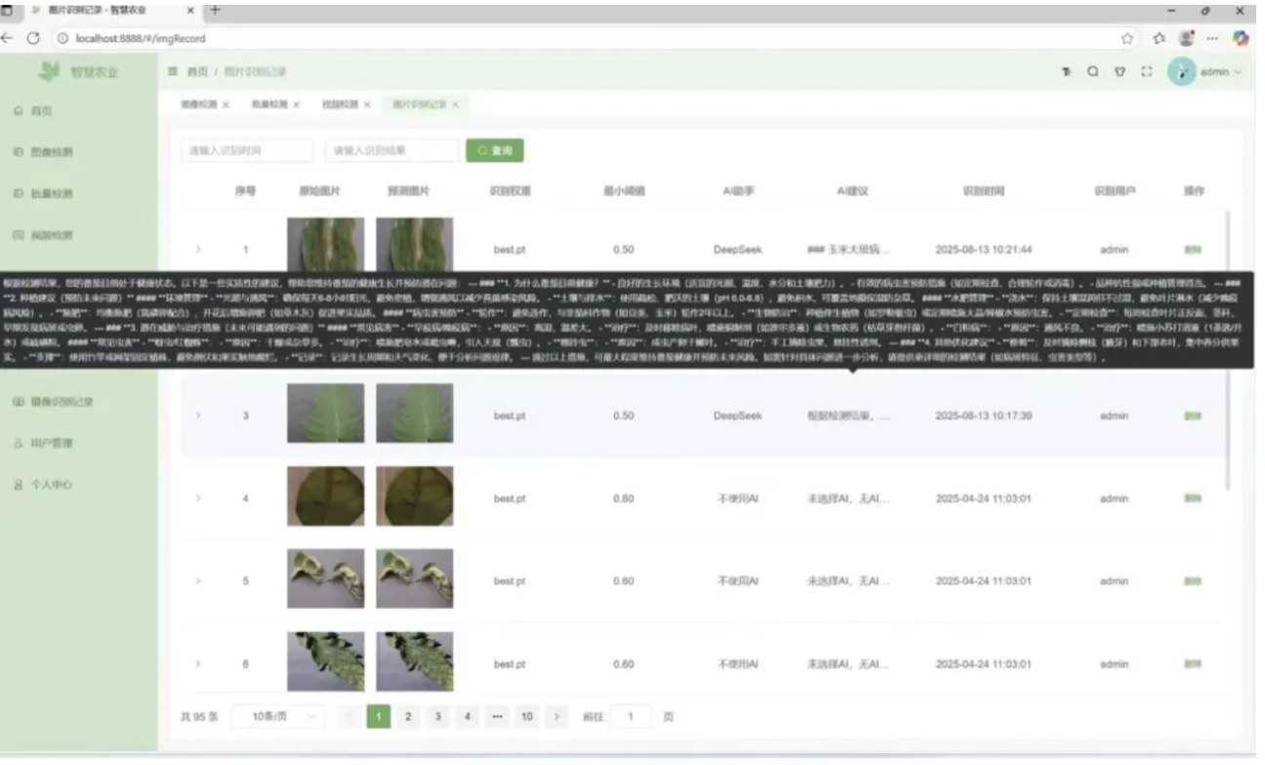1265x765 pixels.
Task: Delete row 4 using its green link
Action: click(1193, 499)
